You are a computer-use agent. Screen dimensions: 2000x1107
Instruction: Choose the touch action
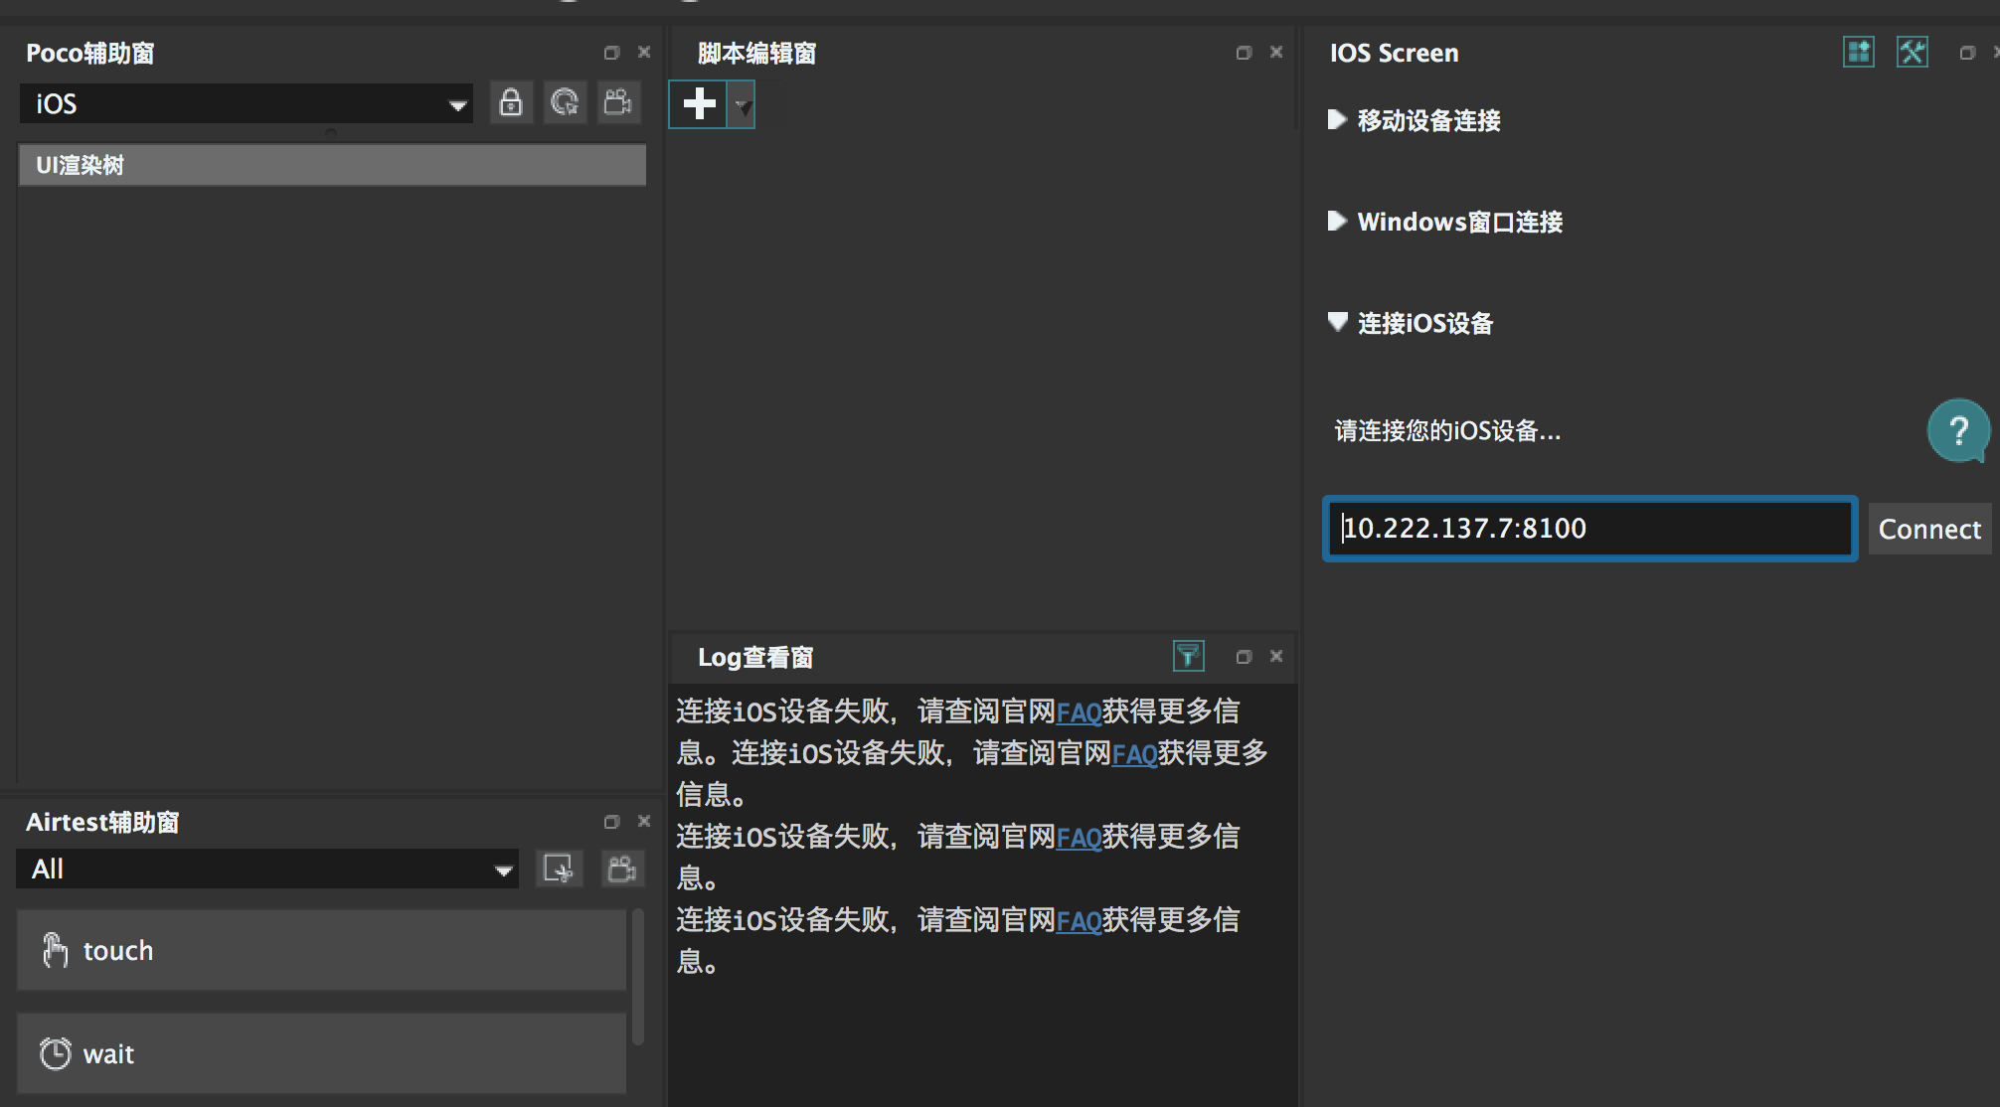coord(321,950)
